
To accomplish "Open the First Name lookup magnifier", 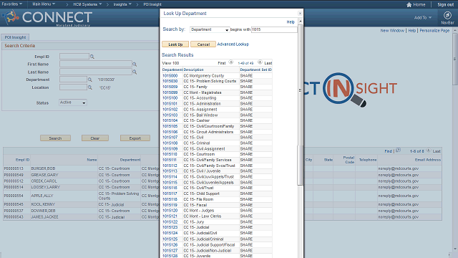I will pyautogui.click(x=135, y=64).
